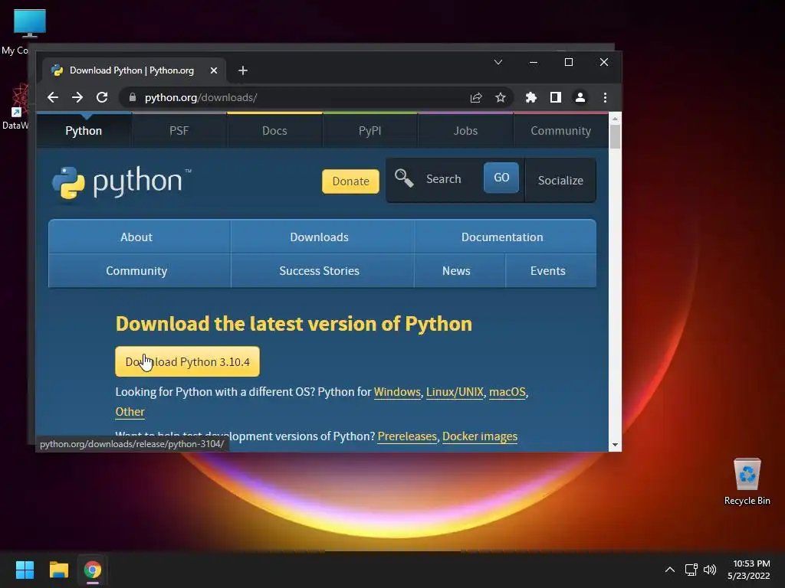
Task: Go forward using browser forward arrow
Action: [77, 97]
